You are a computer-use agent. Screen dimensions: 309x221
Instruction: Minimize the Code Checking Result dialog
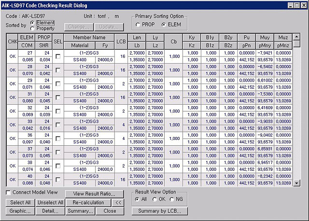[291, 5]
